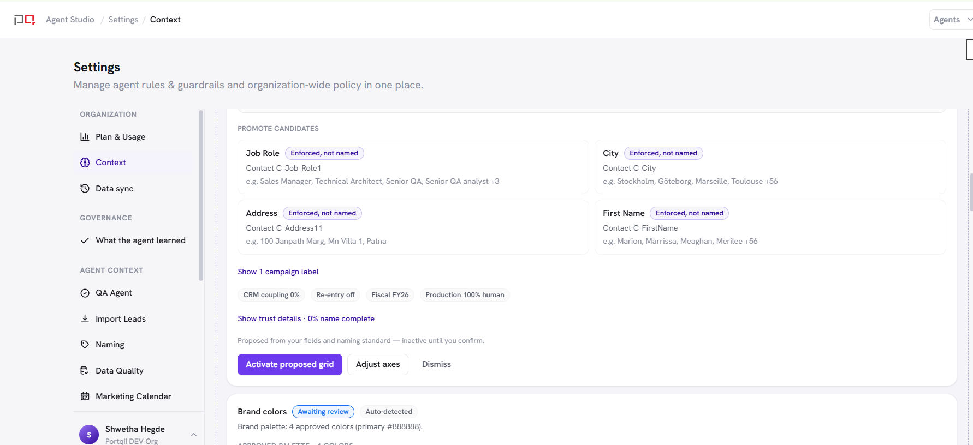The image size is (973, 445).
Task: Click the Awaiting review badge
Action: click(x=323, y=412)
